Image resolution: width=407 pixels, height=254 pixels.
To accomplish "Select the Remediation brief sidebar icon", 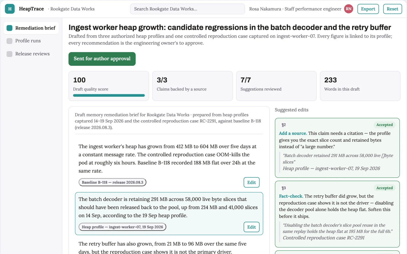I will point(9,28).
